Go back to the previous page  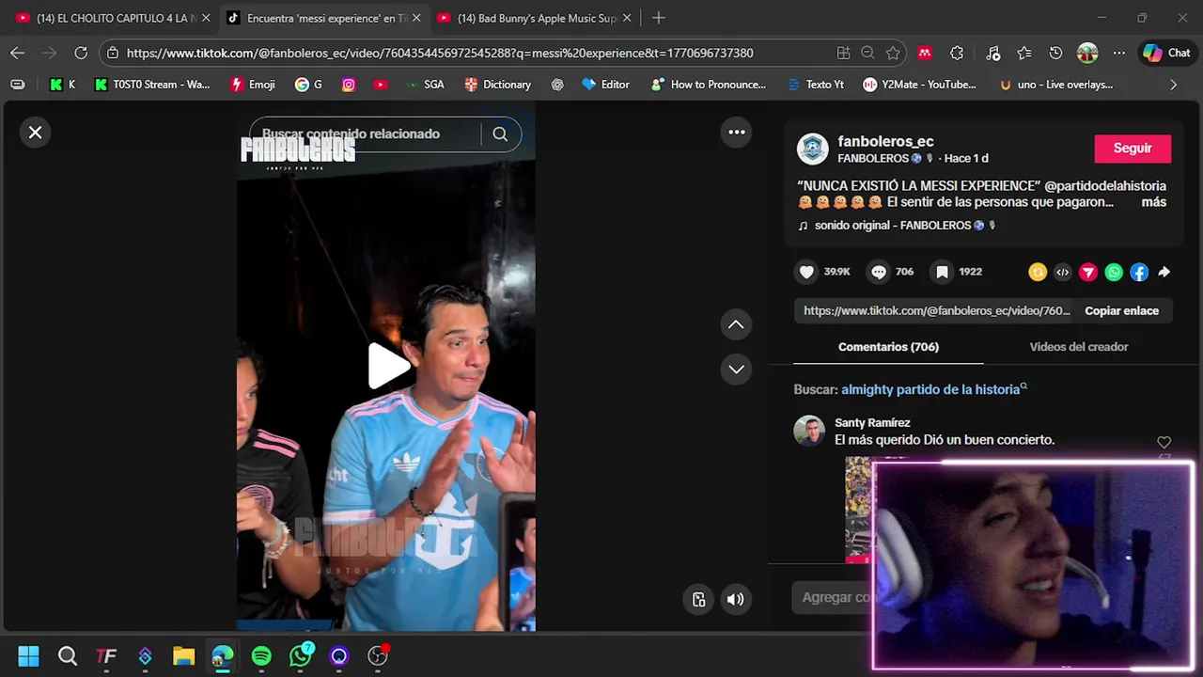(18, 54)
